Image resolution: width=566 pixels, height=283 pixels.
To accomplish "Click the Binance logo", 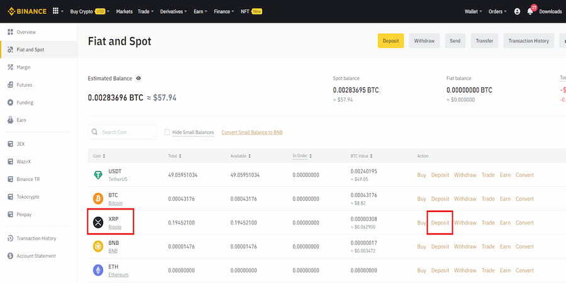I will tap(27, 11).
